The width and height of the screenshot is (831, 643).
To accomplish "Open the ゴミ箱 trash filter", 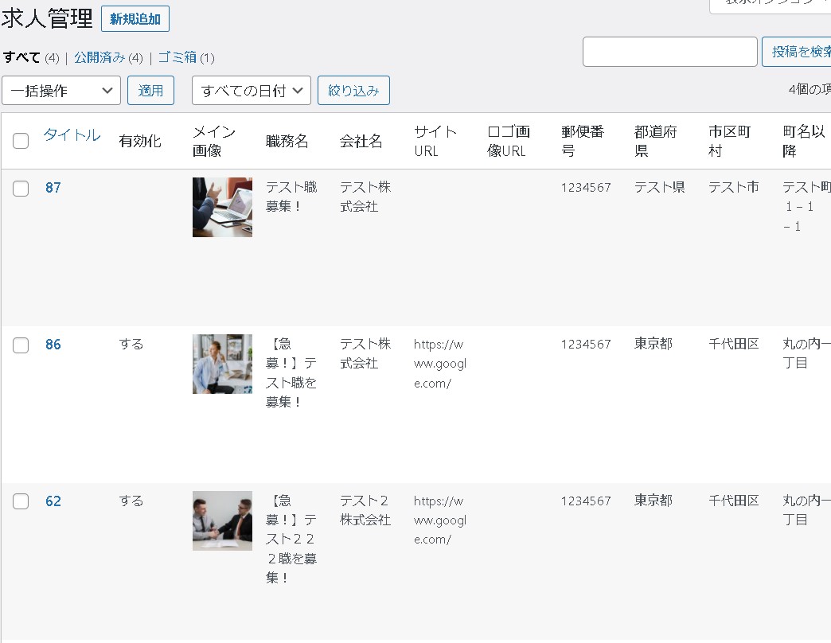I will (x=177, y=57).
